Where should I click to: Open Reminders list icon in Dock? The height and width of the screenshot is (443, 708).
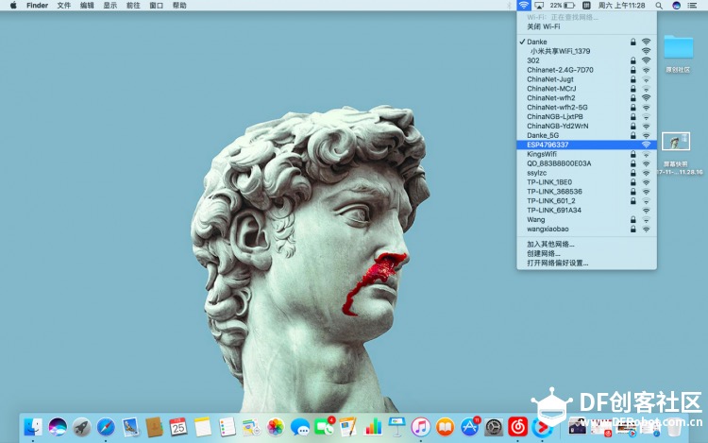click(x=228, y=427)
